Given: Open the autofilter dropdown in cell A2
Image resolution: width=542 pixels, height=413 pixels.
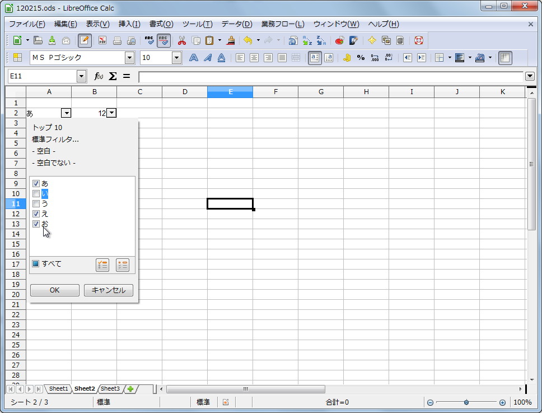Looking at the screenshot, I should click(x=66, y=113).
